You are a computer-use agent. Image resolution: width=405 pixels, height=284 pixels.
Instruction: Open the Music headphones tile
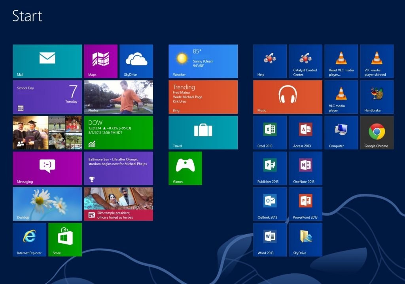click(288, 97)
